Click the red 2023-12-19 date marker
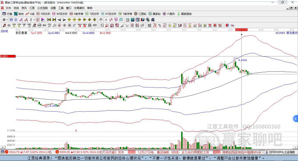298x161 pixels. 241,30
